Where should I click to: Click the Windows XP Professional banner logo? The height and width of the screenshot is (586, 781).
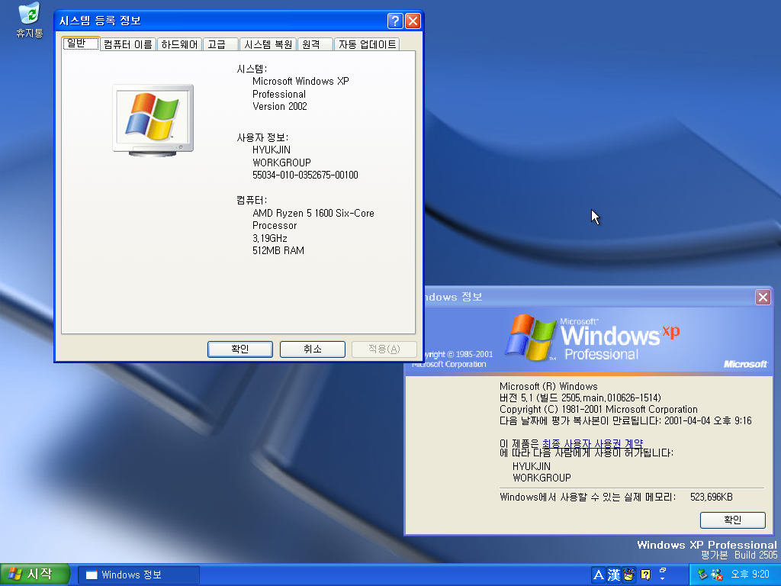[593, 338]
